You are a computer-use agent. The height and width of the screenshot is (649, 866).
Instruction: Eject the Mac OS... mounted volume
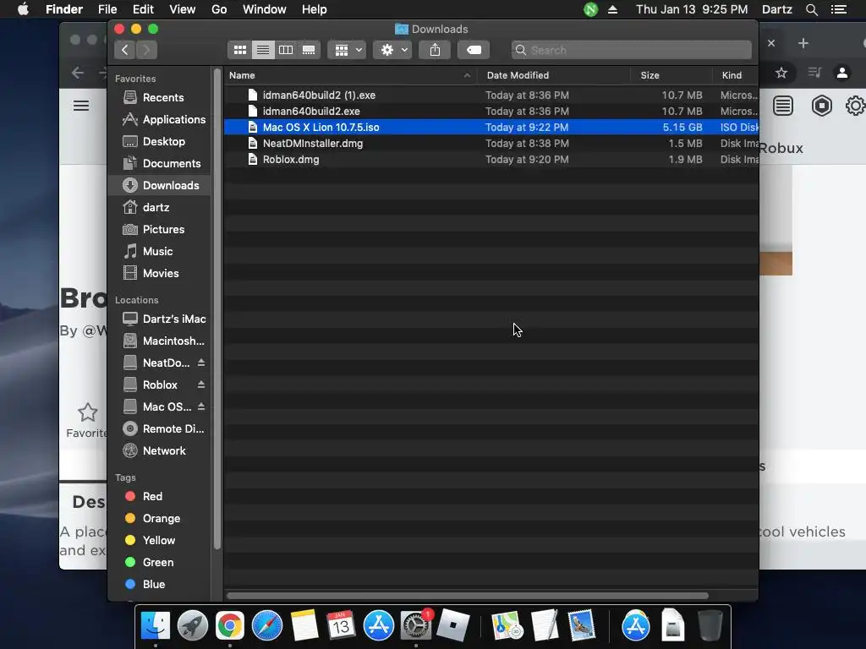coord(201,406)
